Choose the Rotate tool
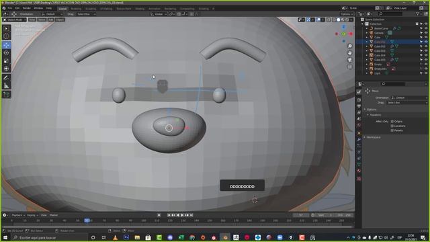Viewport: 430px width, 242px height. pos(6,53)
